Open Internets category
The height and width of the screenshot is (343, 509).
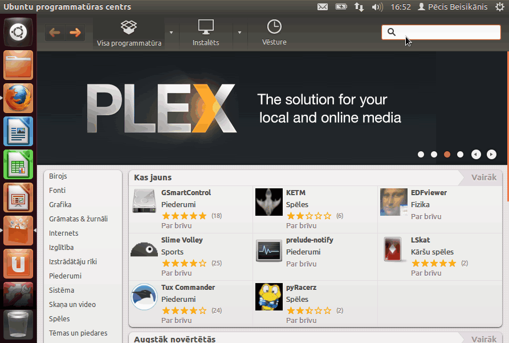(64, 233)
